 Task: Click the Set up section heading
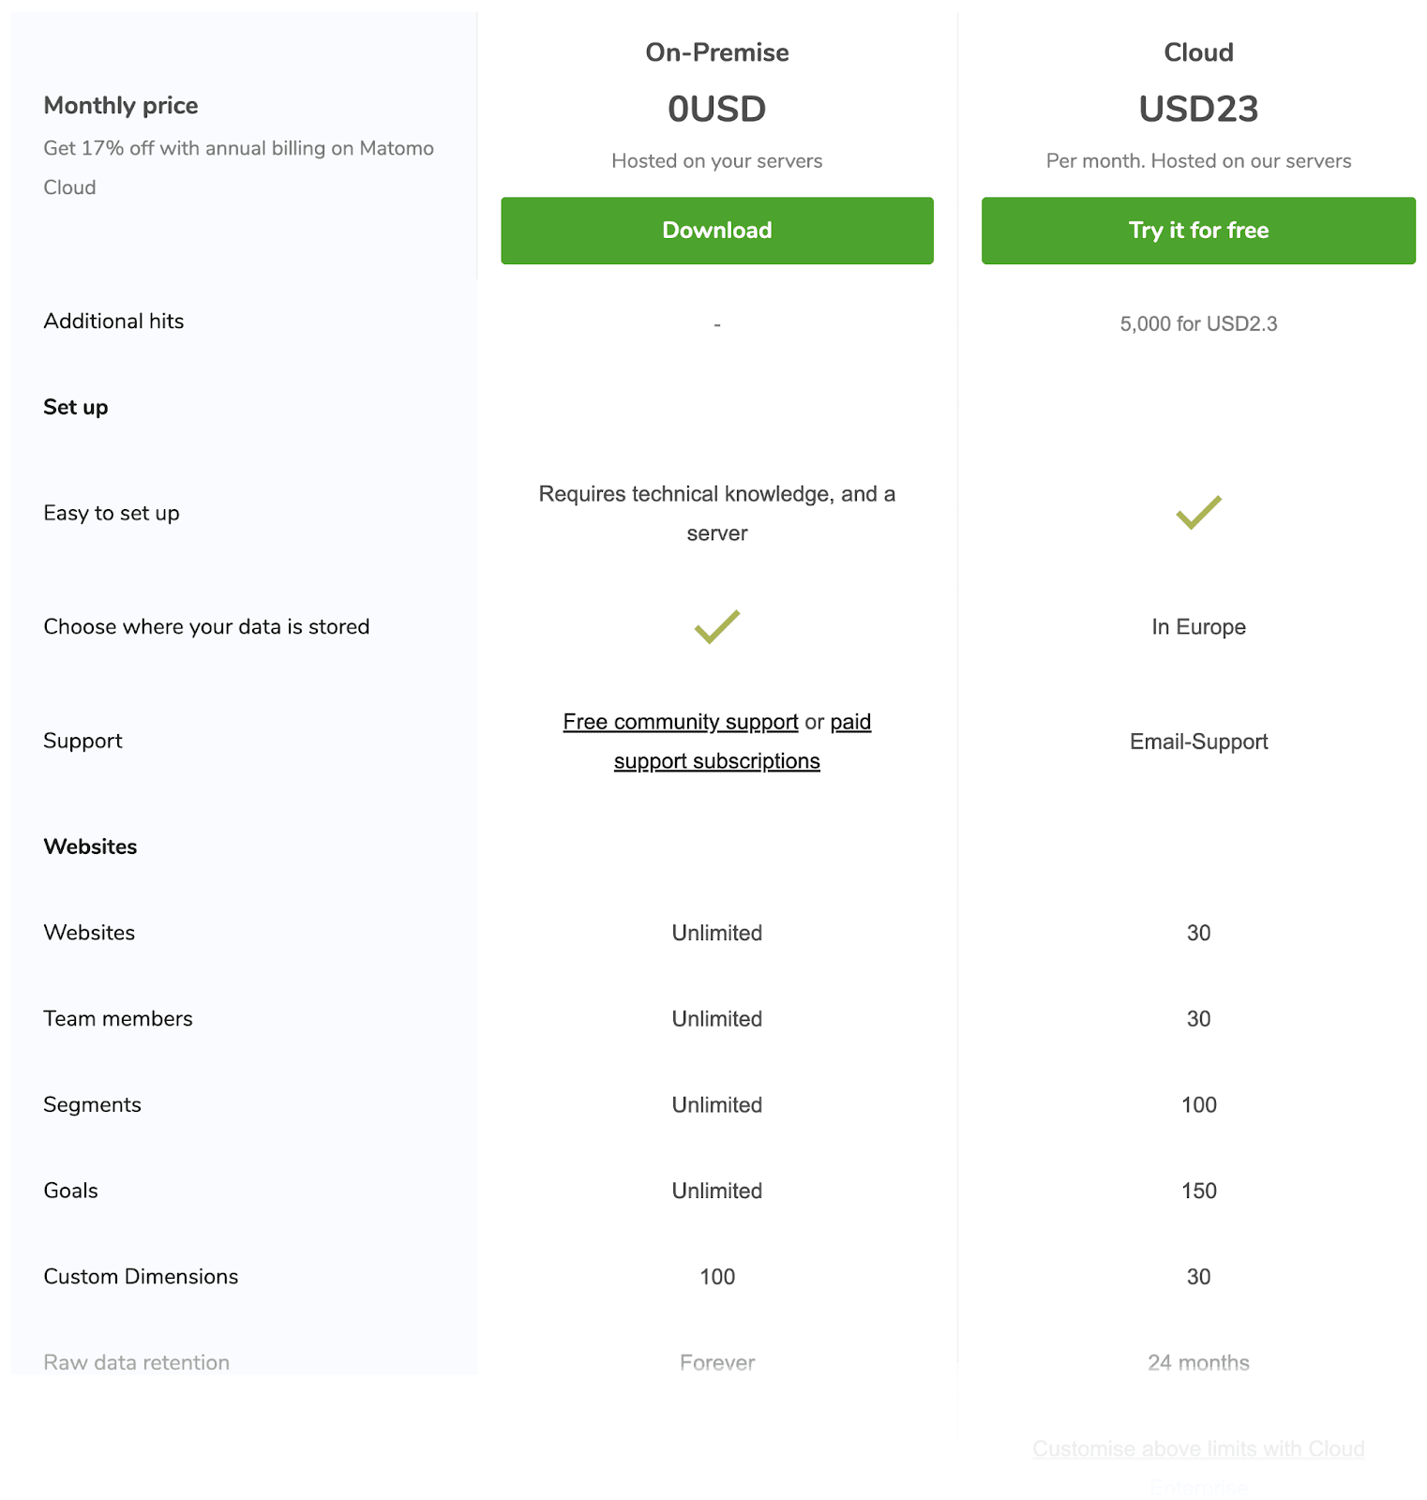[x=75, y=406]
